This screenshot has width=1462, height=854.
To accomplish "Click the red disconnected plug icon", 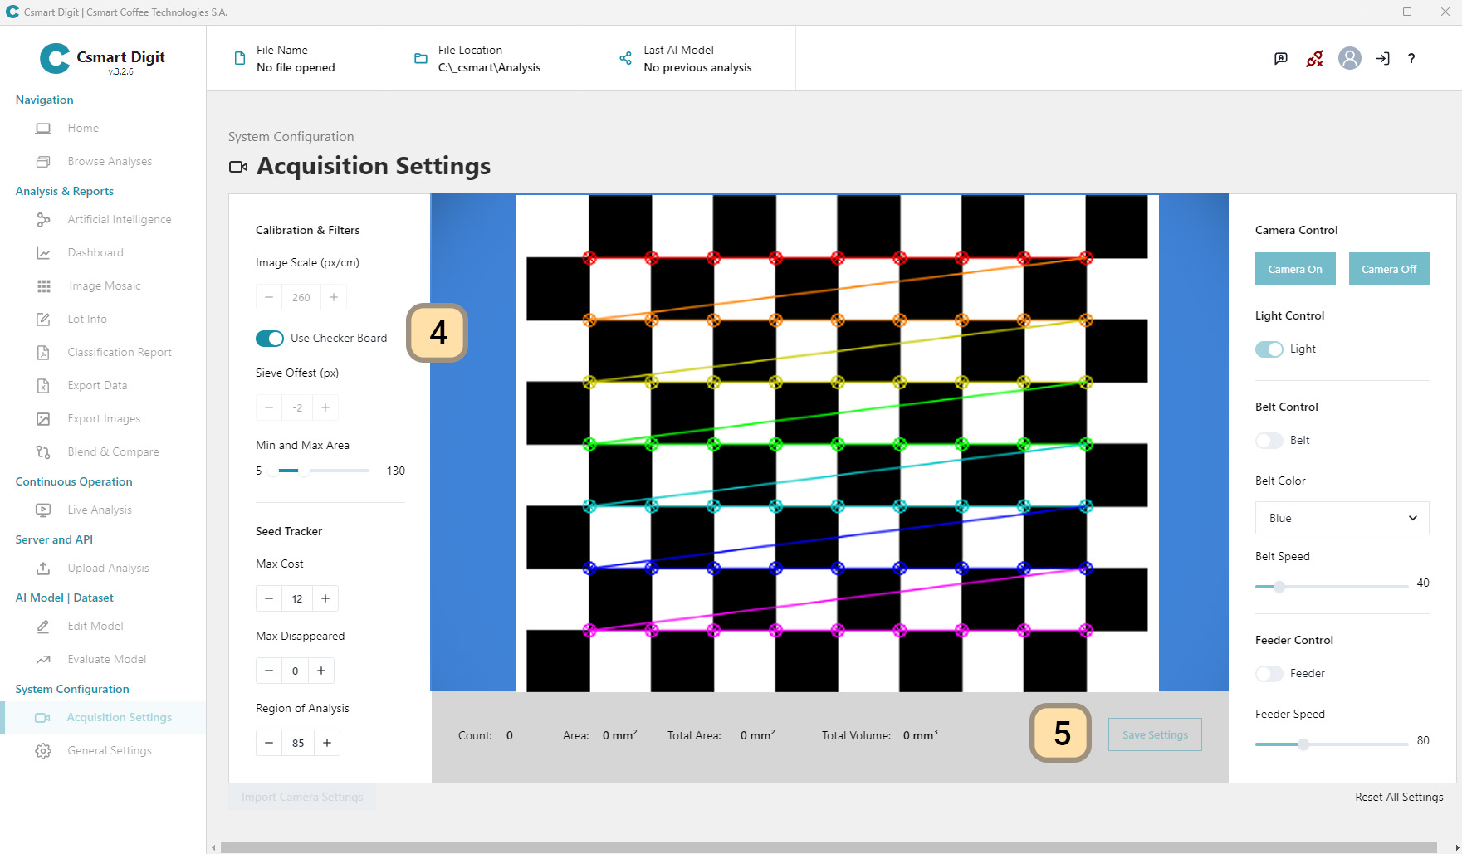I will tap(1314, 58).
